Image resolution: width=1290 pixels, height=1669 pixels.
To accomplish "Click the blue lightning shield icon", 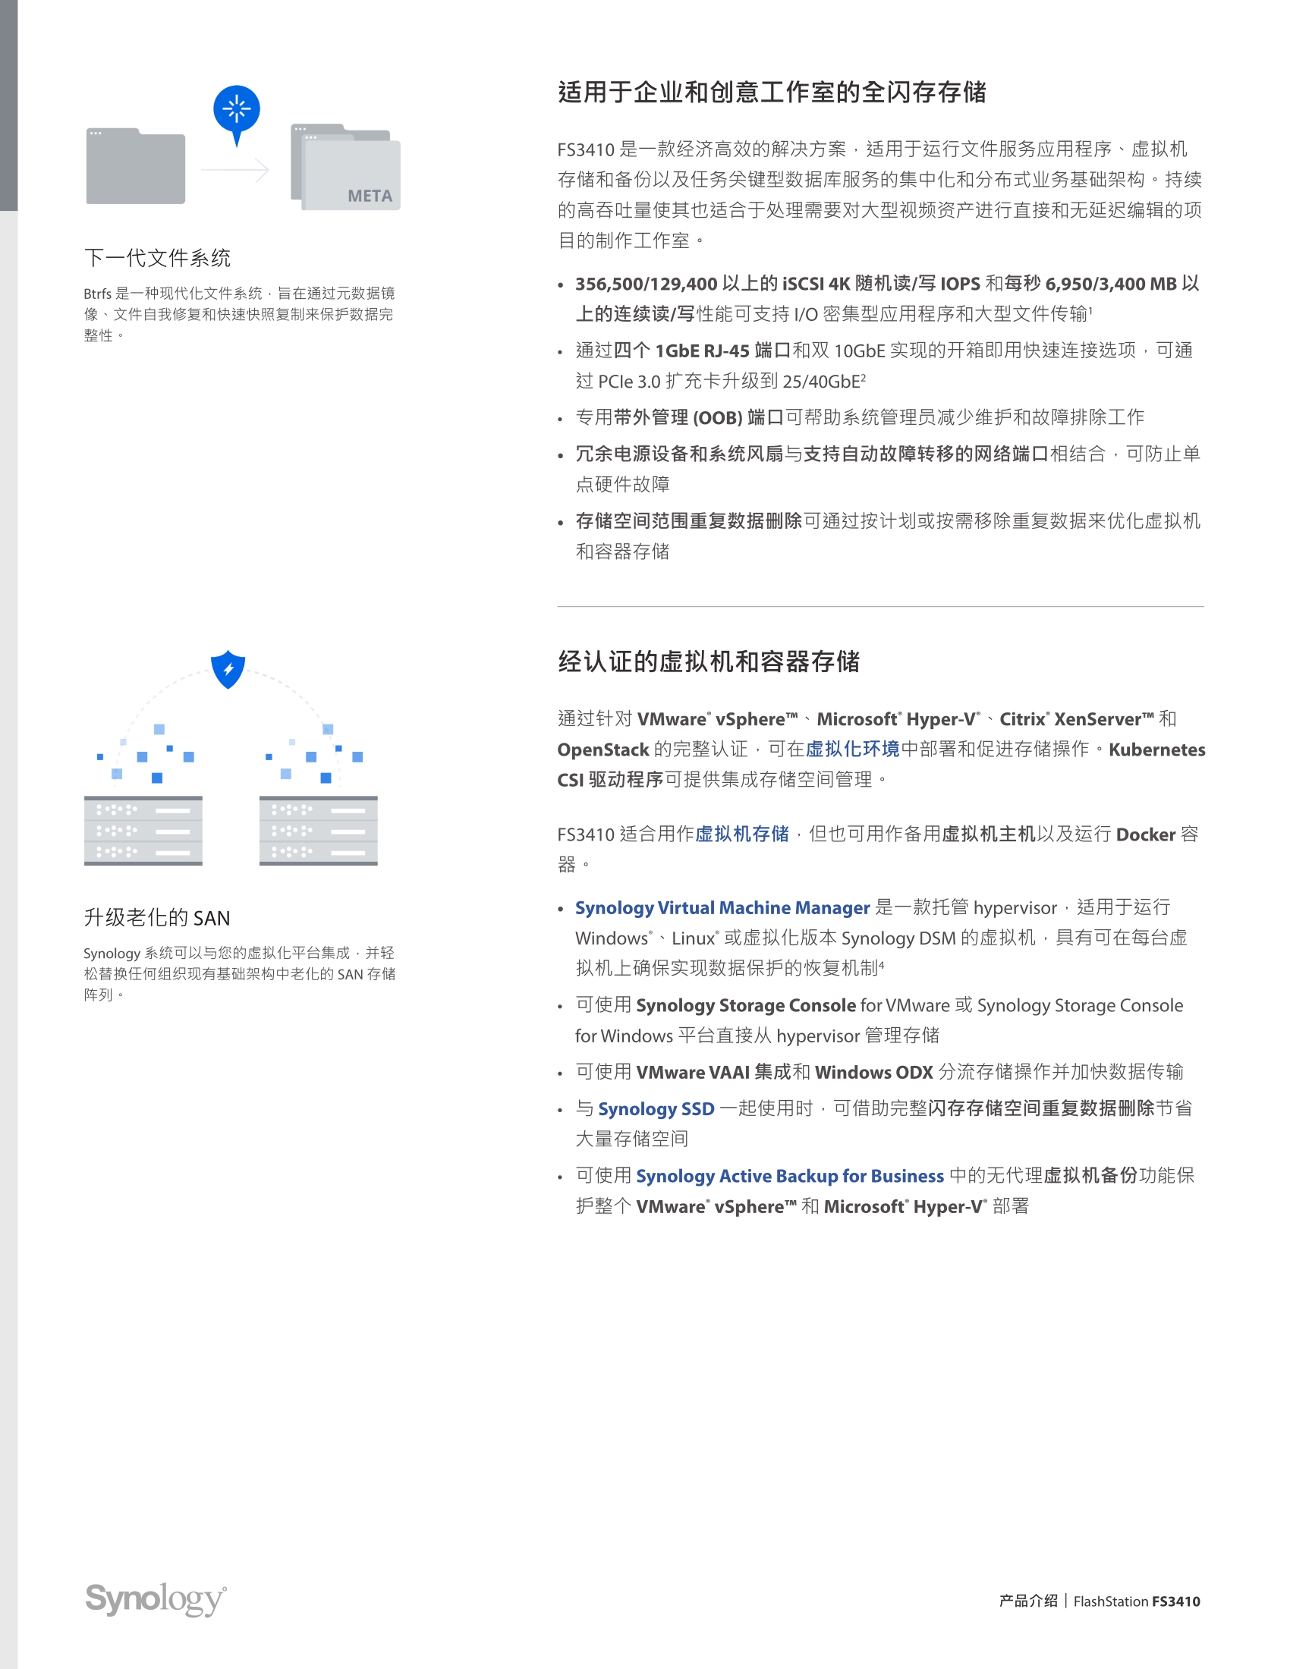I will (228, 669).
